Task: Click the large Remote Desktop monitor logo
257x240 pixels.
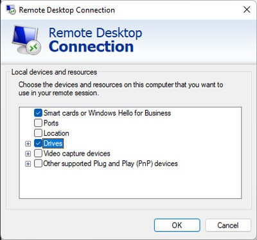Action: [26, 40]
